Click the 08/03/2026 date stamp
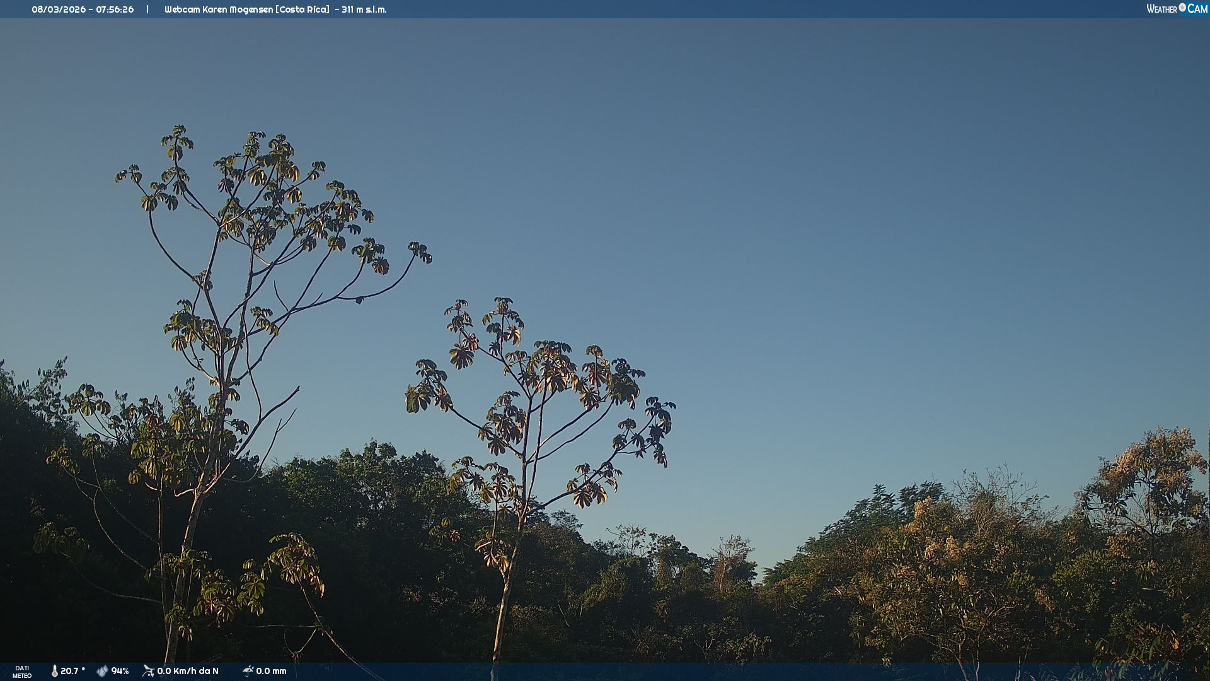Screen dimensions: 1210x681 [59, 9]
